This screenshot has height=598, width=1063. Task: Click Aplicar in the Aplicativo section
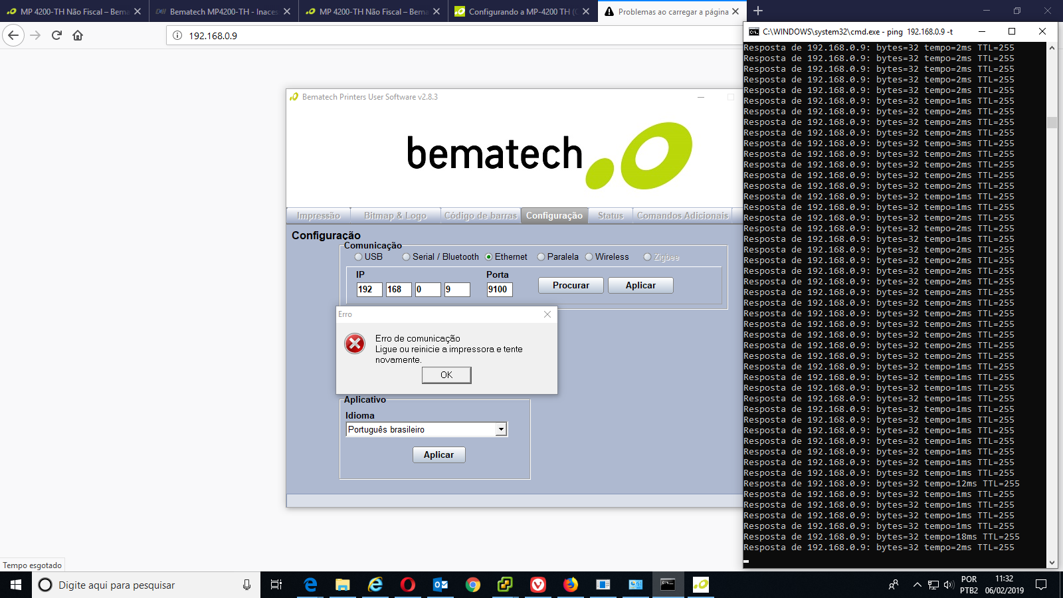pos(439,454)
